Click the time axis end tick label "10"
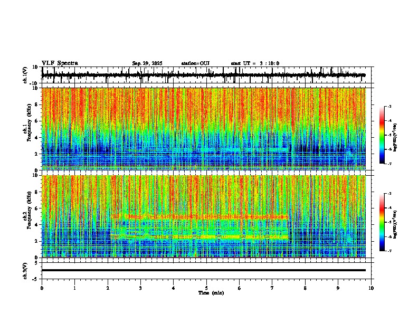 tap(371, 288)
